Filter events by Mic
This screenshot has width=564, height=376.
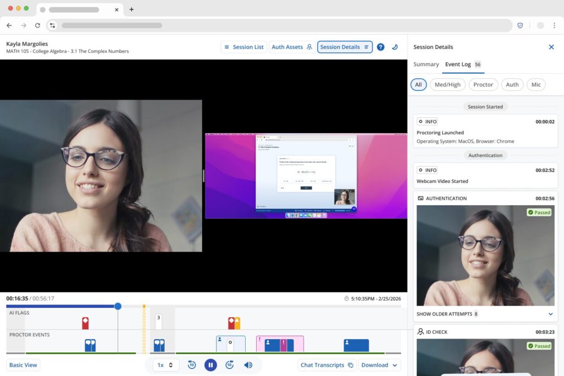click(x=536, y=84)
